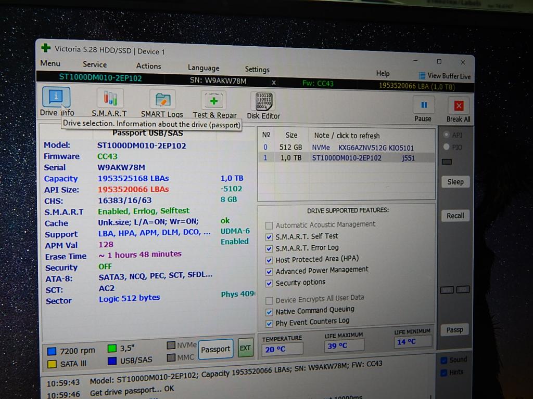533x399 pixels.
Task: Open the Disk Editor icon
Action: tap(263, 101)
